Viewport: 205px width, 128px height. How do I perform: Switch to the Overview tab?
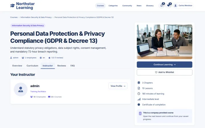pyautogui.click(x=17, y=66)
